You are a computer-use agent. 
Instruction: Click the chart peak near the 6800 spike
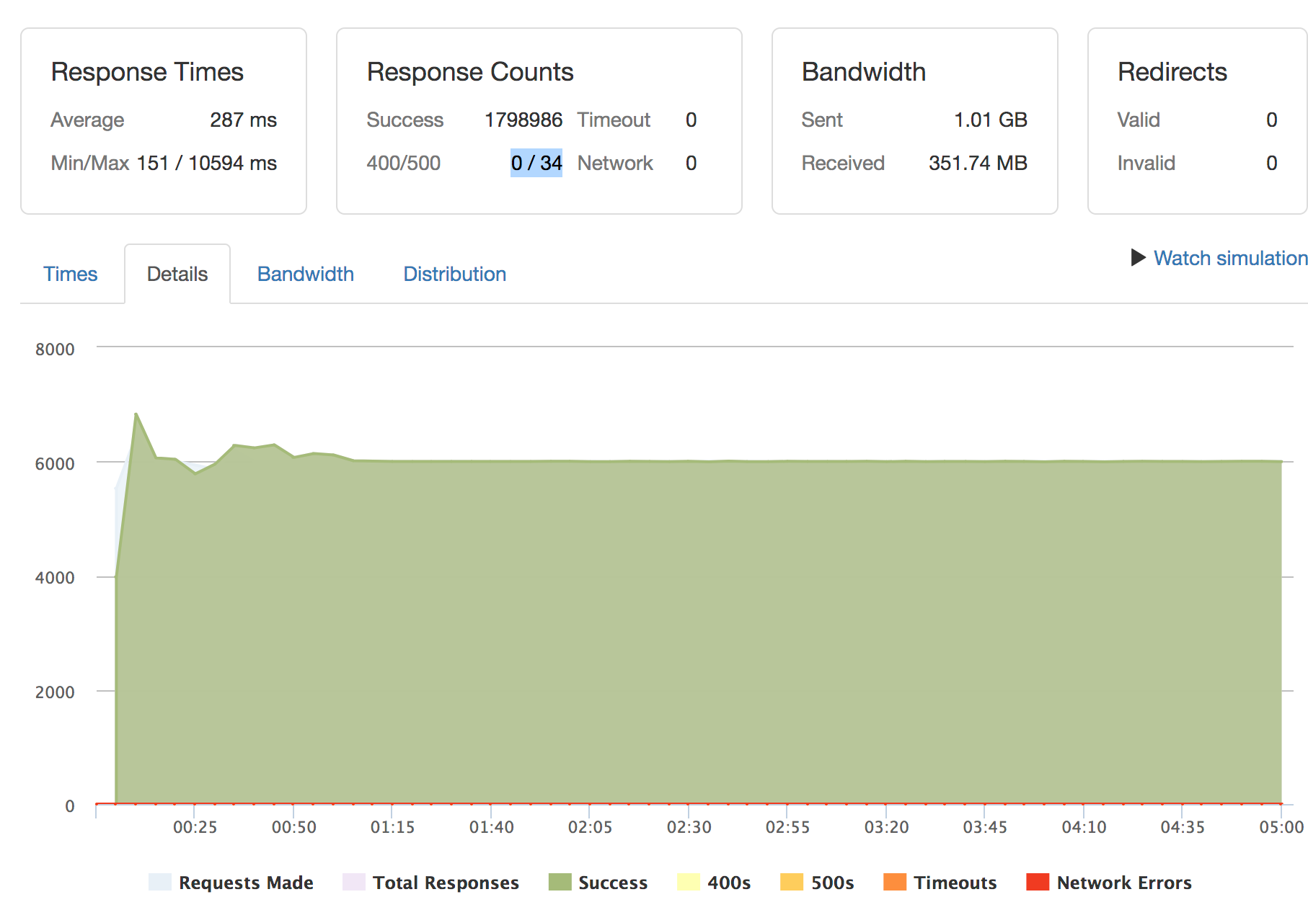click(136, 414)
